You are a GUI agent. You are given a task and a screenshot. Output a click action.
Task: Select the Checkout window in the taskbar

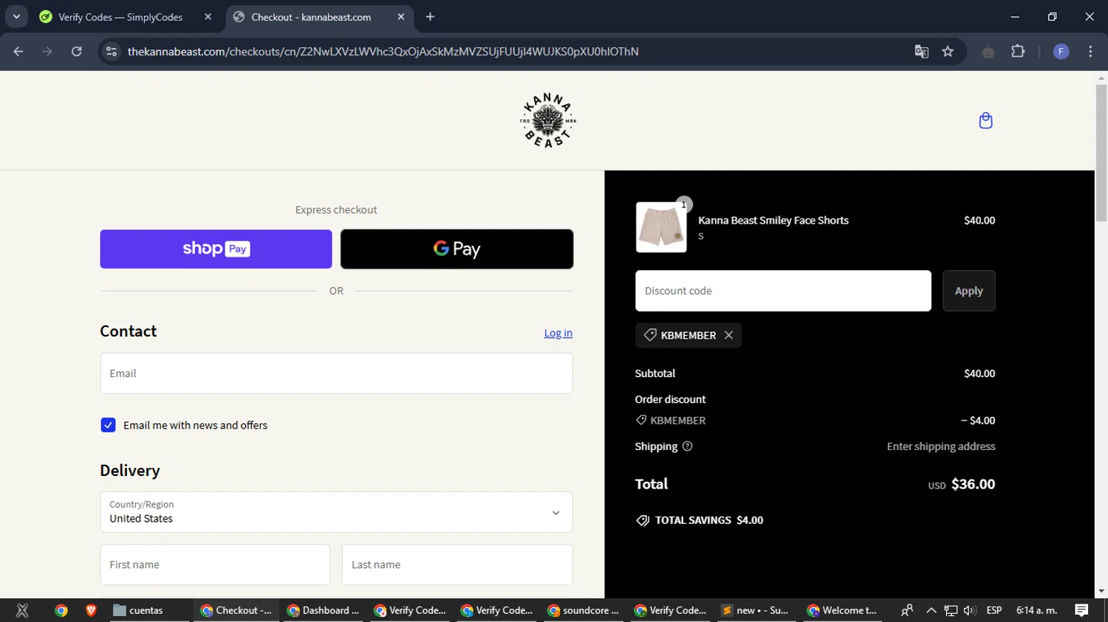coord(236,610)
